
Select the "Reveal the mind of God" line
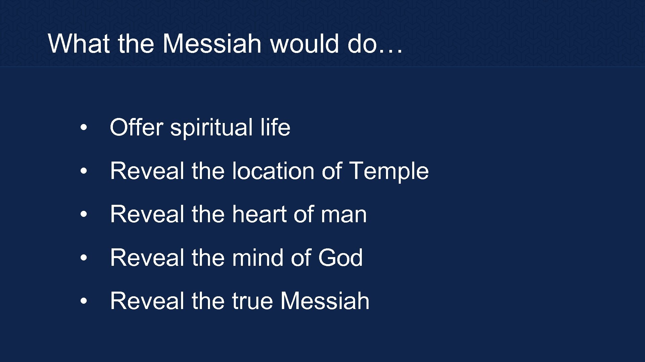pos(236,257)
